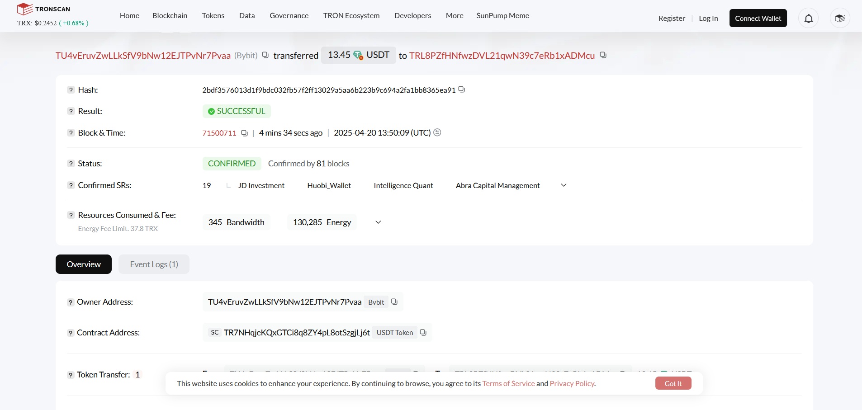This screenshot has width=862, height=410.
Task: Click the stacked layers icon beside the bell
Action: (x=840, y=19)
